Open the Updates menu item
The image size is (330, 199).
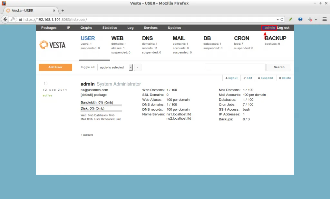click(x=174, y=28)
